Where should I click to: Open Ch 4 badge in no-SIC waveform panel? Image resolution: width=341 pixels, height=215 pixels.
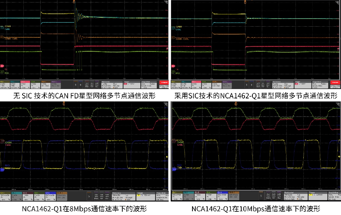(35, 85)
